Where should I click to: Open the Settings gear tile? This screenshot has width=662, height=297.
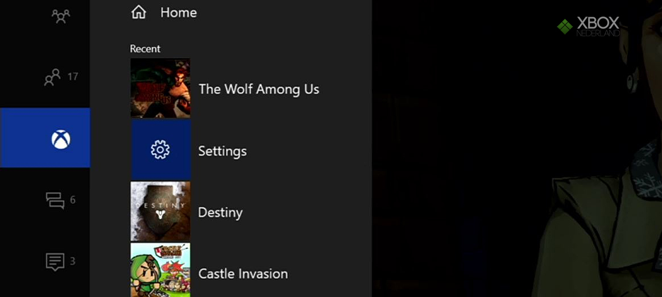click(160, 150)
